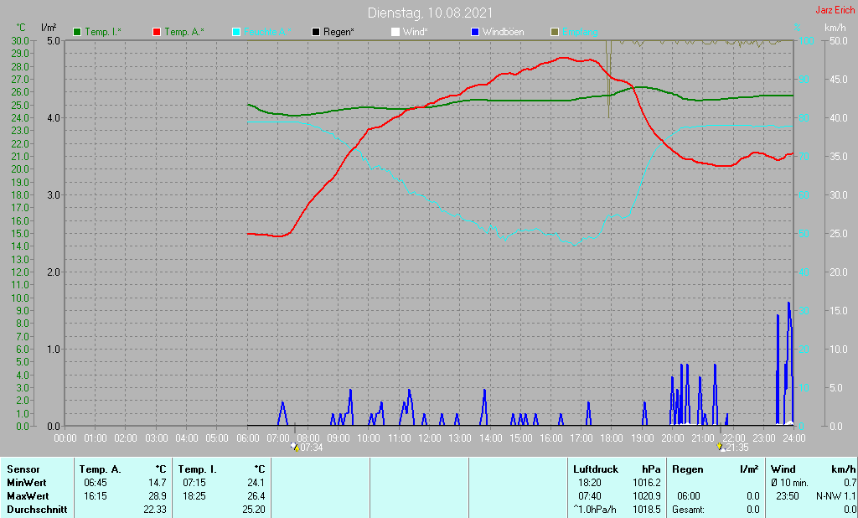This screenshot has height=518, width=858.
Task: Click the olive Empfang legend swatch
Action: tap(555, 32)
